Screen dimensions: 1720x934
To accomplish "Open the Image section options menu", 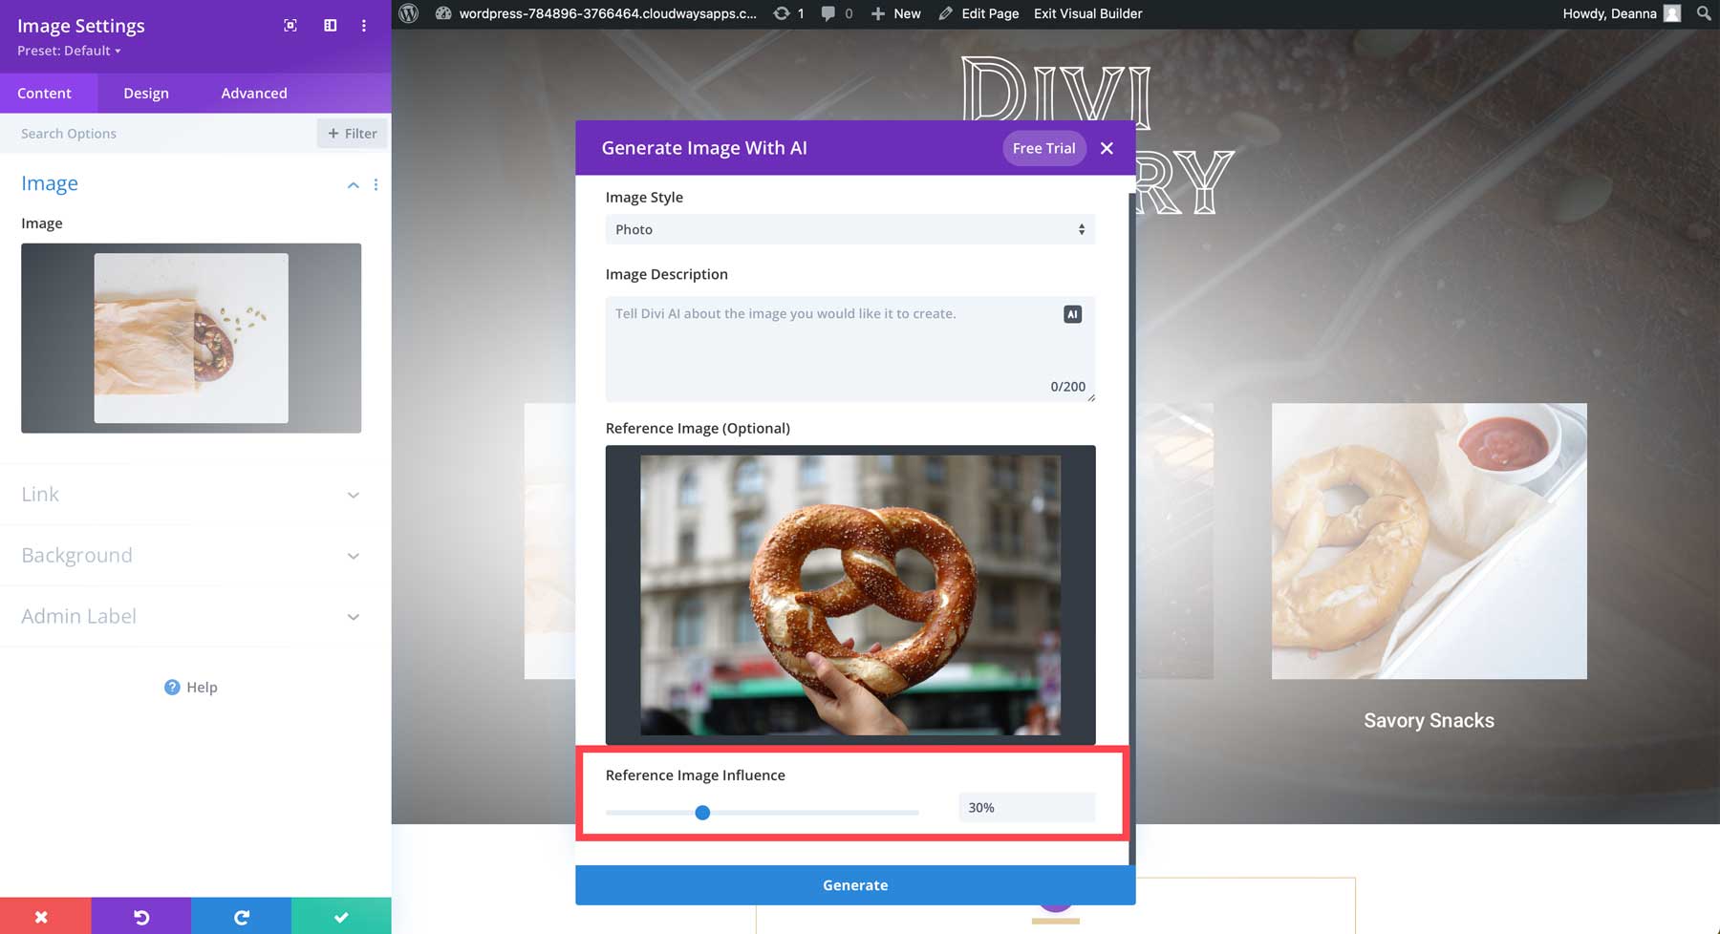I will (376, 184).
